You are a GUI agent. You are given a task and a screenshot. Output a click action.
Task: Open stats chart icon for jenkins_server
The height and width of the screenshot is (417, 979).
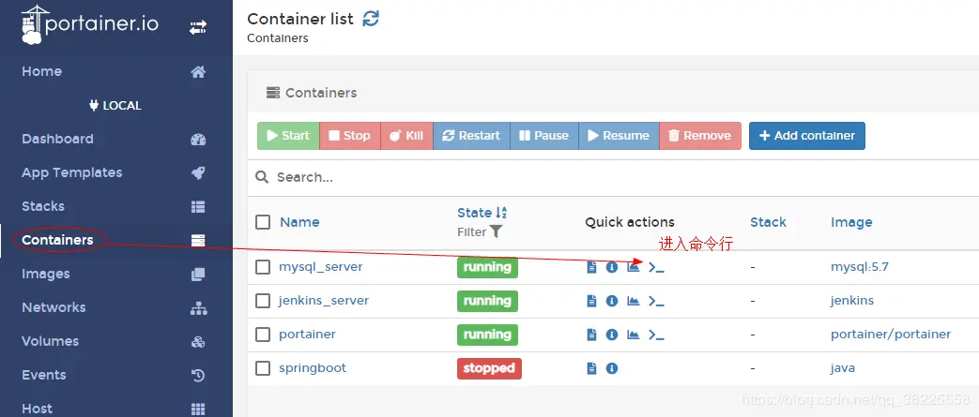(x=633, y=301)
